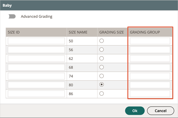Focus the Size ID field for size 86
The image size is (178, 118).
(36, 94)
